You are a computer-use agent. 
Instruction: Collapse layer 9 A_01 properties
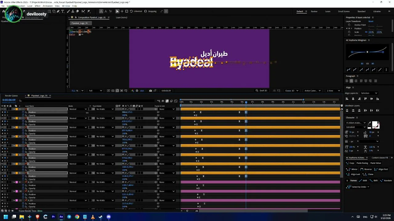(x=14, y=182)
